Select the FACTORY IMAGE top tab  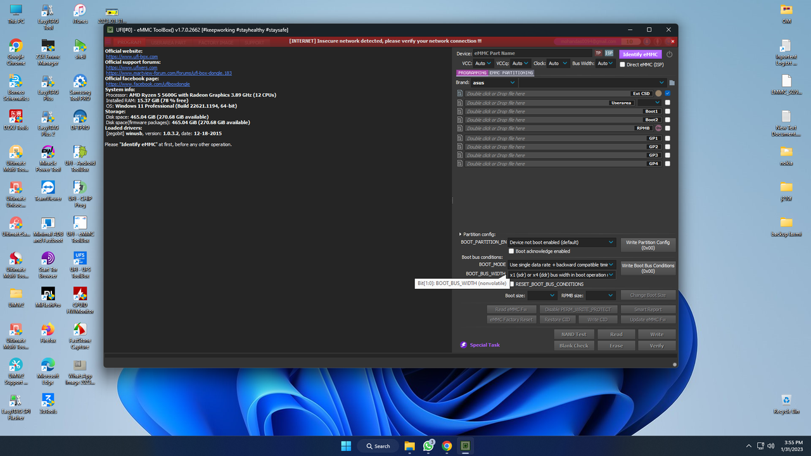(x=216, y=42)
